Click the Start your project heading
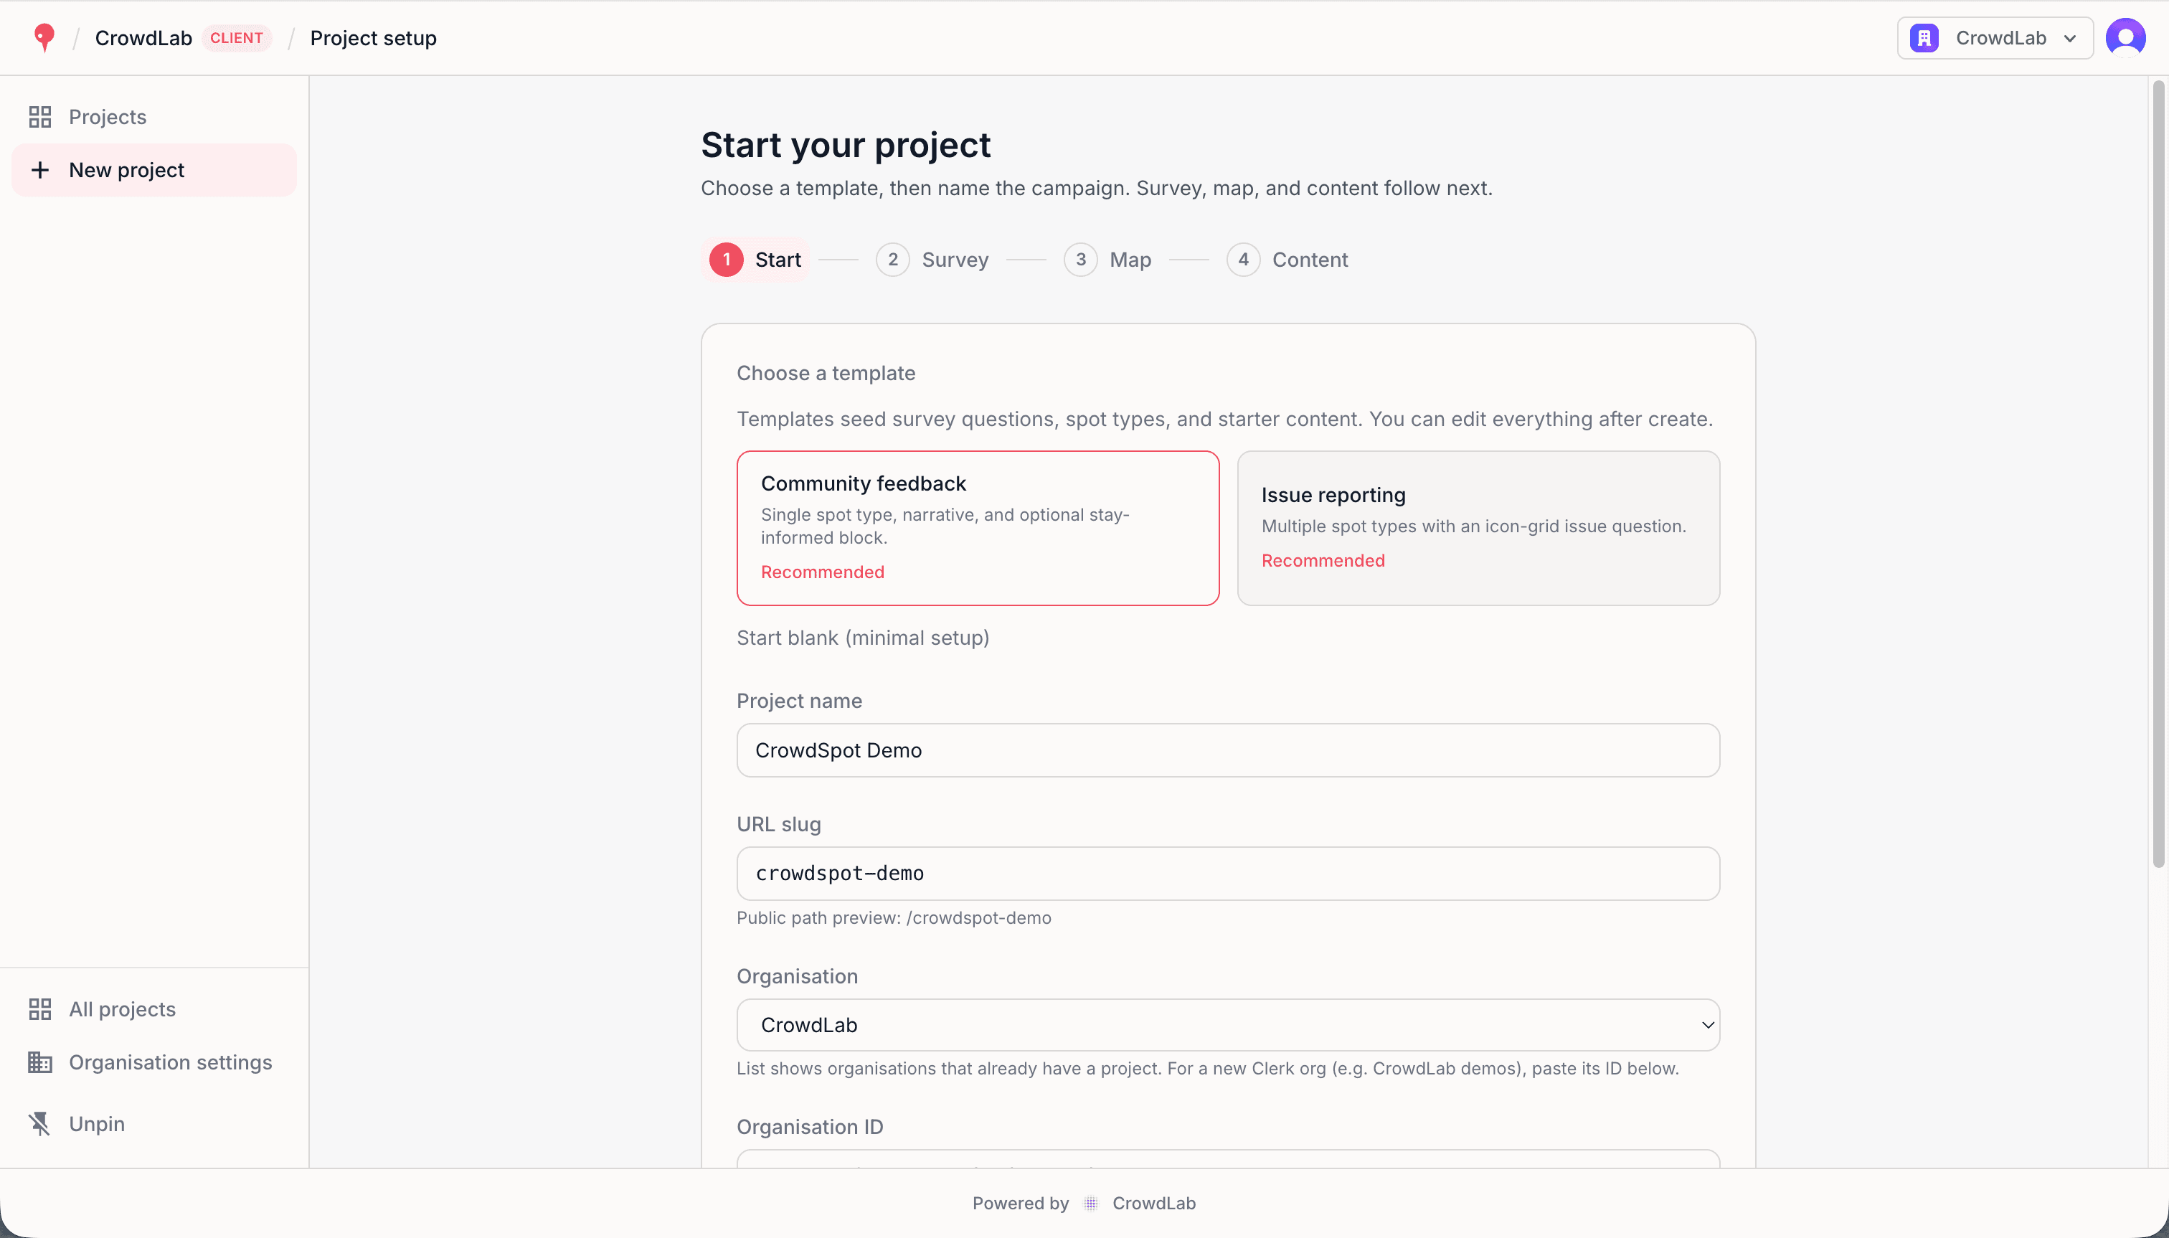The image size is (2169, 1238). click(x=845, y=145)
